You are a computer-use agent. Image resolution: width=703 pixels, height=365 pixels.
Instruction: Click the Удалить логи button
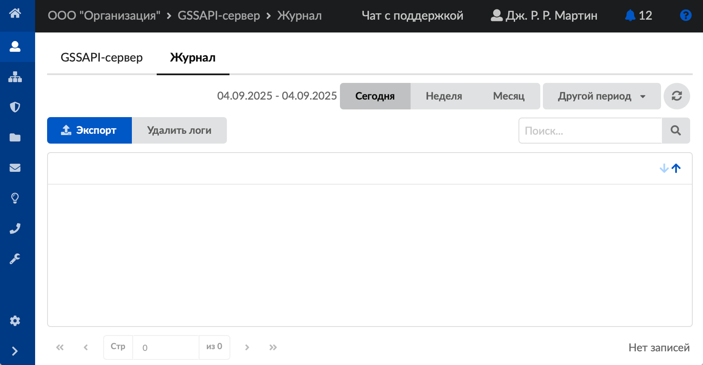pyautogui.click(x=179, y=130)
